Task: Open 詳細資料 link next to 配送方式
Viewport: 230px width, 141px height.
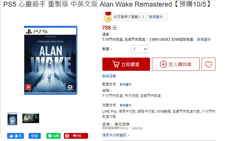Action: click(x=126, y=85)
